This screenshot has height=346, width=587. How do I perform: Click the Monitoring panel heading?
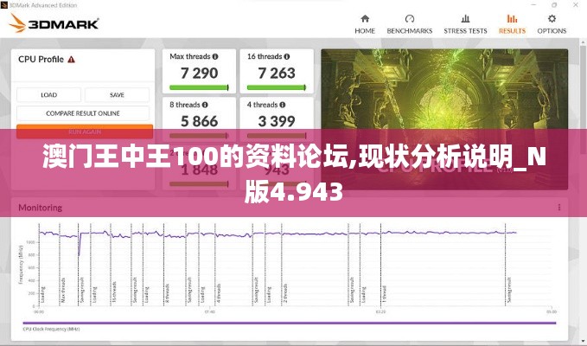click(40, 208)
